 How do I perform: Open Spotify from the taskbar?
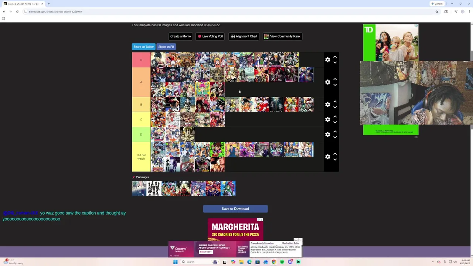[282, 262]
